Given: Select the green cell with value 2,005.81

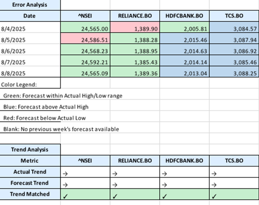Looking at the screenshot, I should [x=184, y=27].
